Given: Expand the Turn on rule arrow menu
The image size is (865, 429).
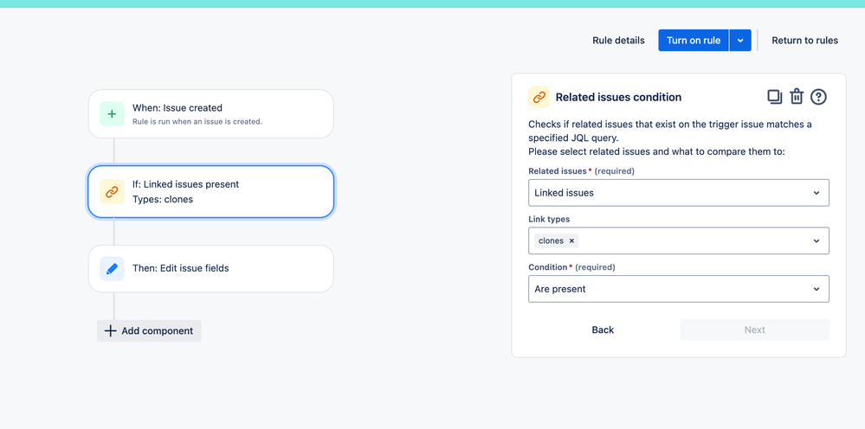Looking at the screenshot, I should 740,40.
